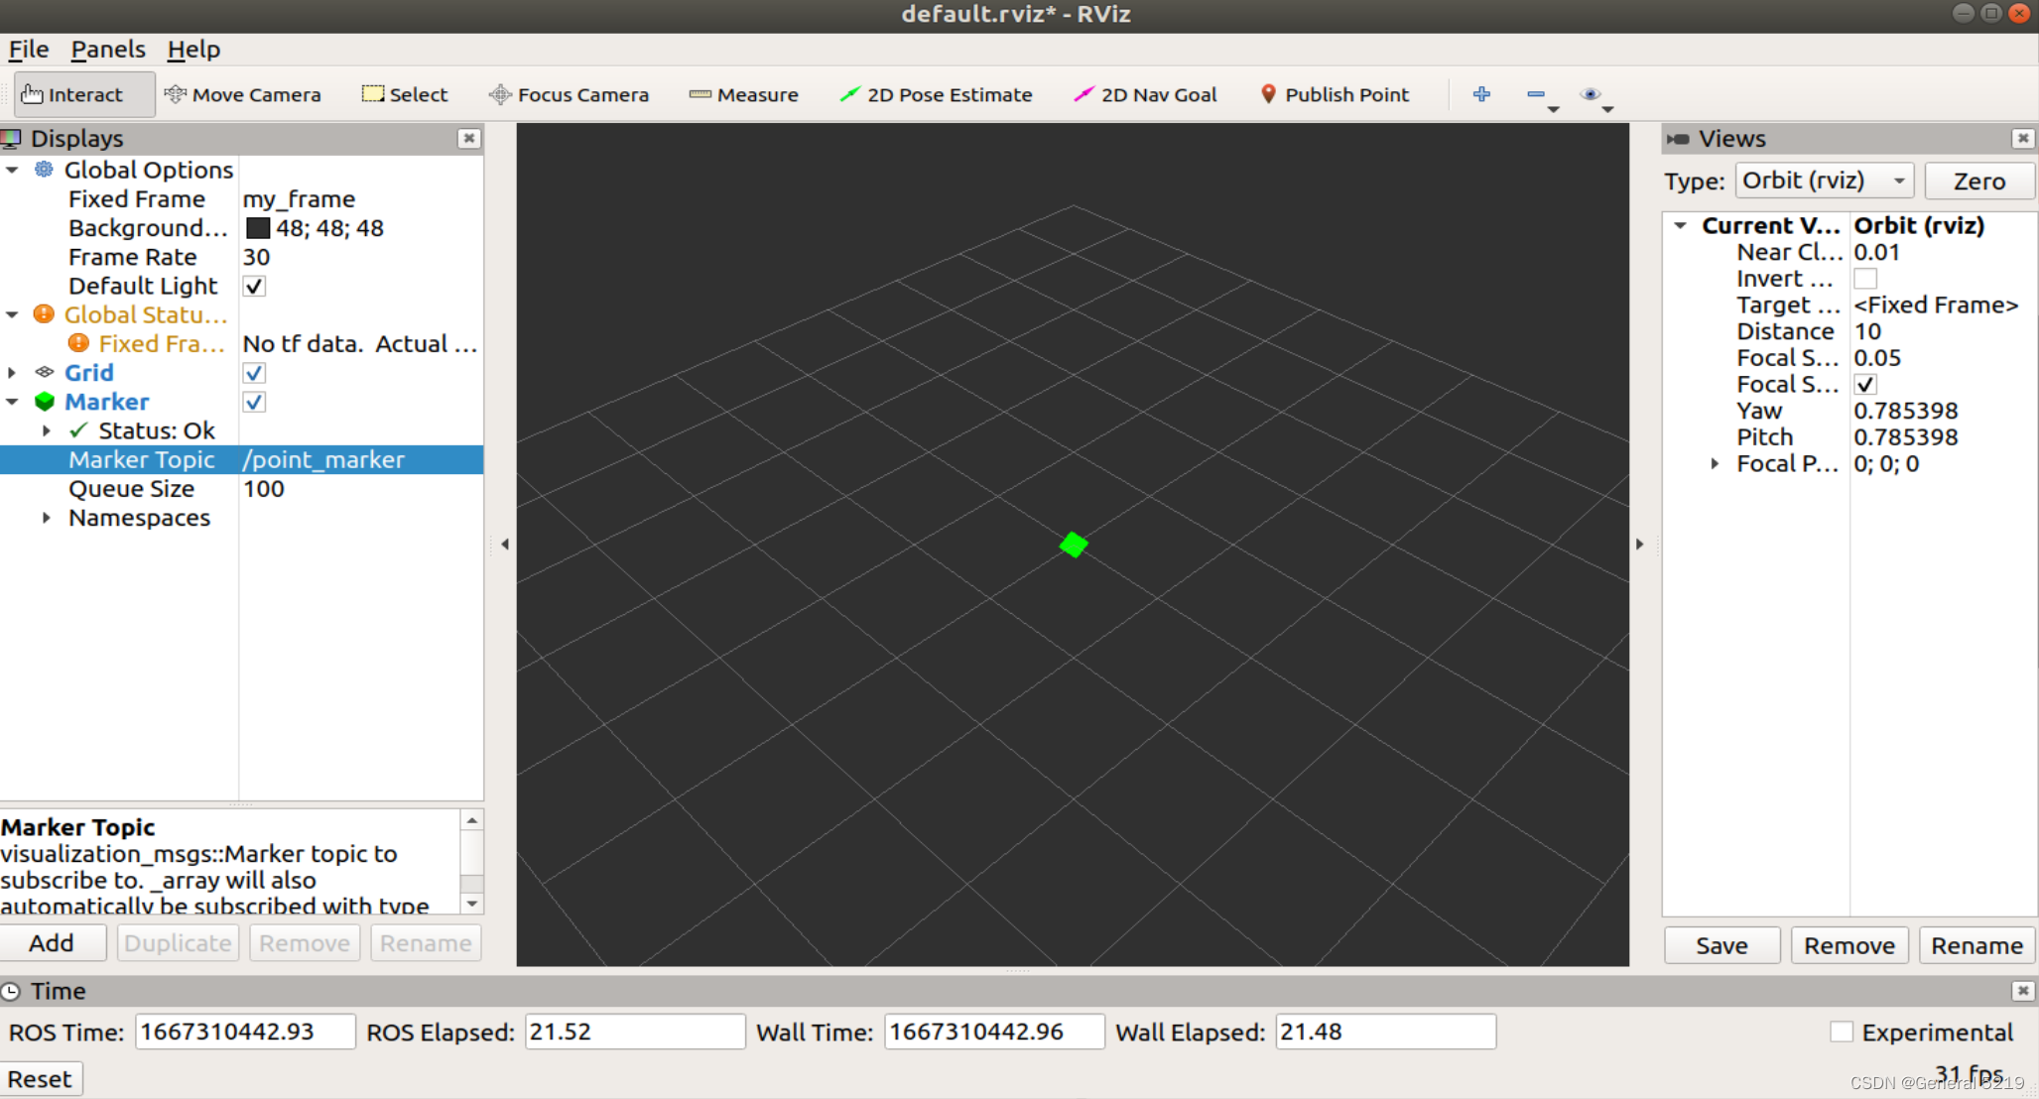Screen dimensions: 2039x1099
Task: Click the Save view button
Action: click(1722, 944)
